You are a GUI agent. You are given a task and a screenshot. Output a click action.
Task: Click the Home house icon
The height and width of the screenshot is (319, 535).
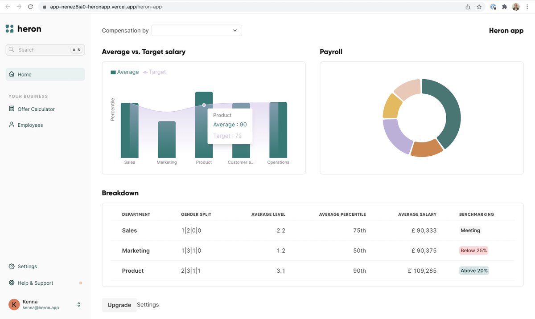(x=12, y=74)
